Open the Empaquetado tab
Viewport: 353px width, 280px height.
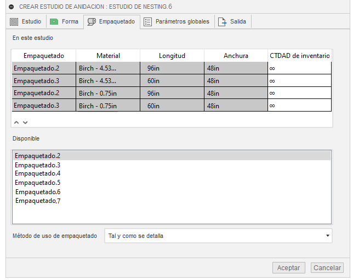tap(112, 21)
